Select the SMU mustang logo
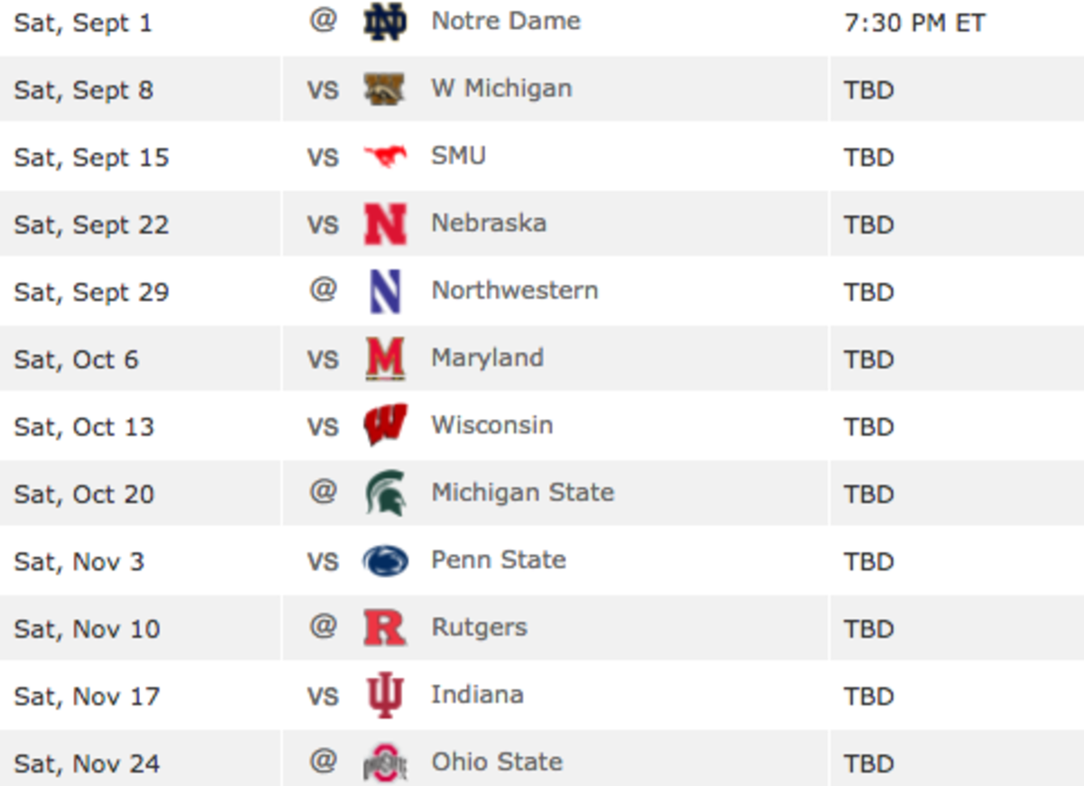 (x=385, y=156)
